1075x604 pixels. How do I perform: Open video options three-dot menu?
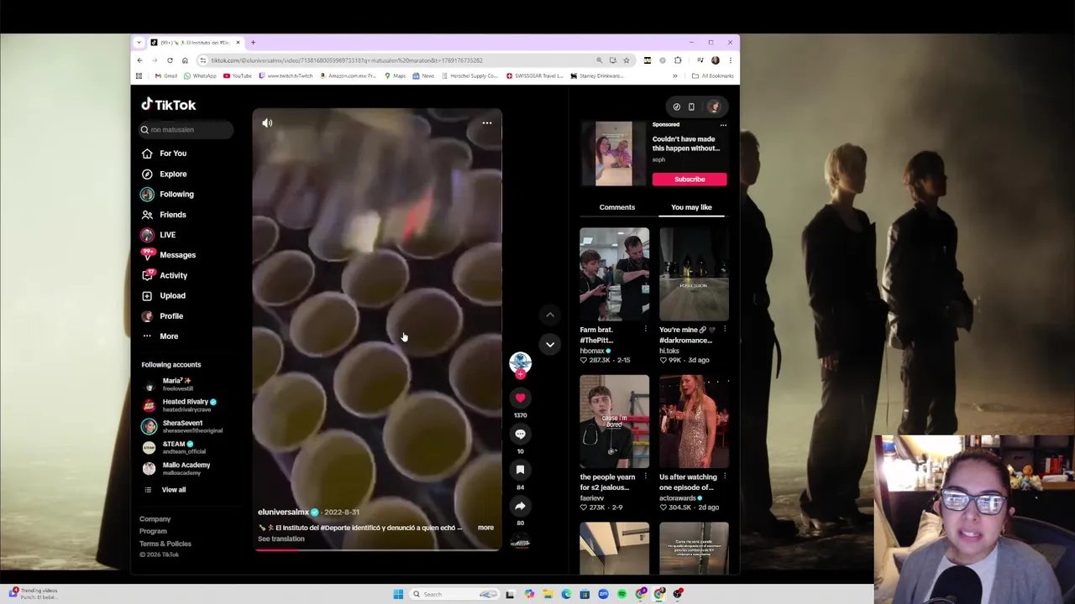[487, 123]
